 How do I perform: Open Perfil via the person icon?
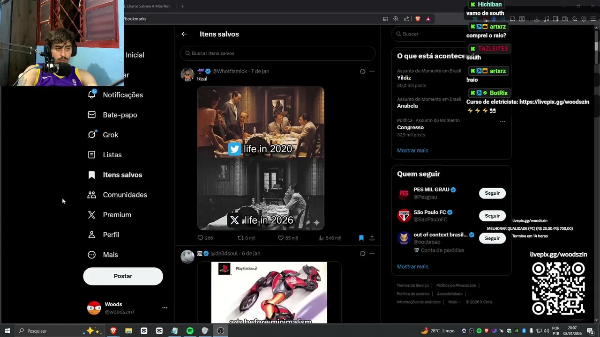92,234
